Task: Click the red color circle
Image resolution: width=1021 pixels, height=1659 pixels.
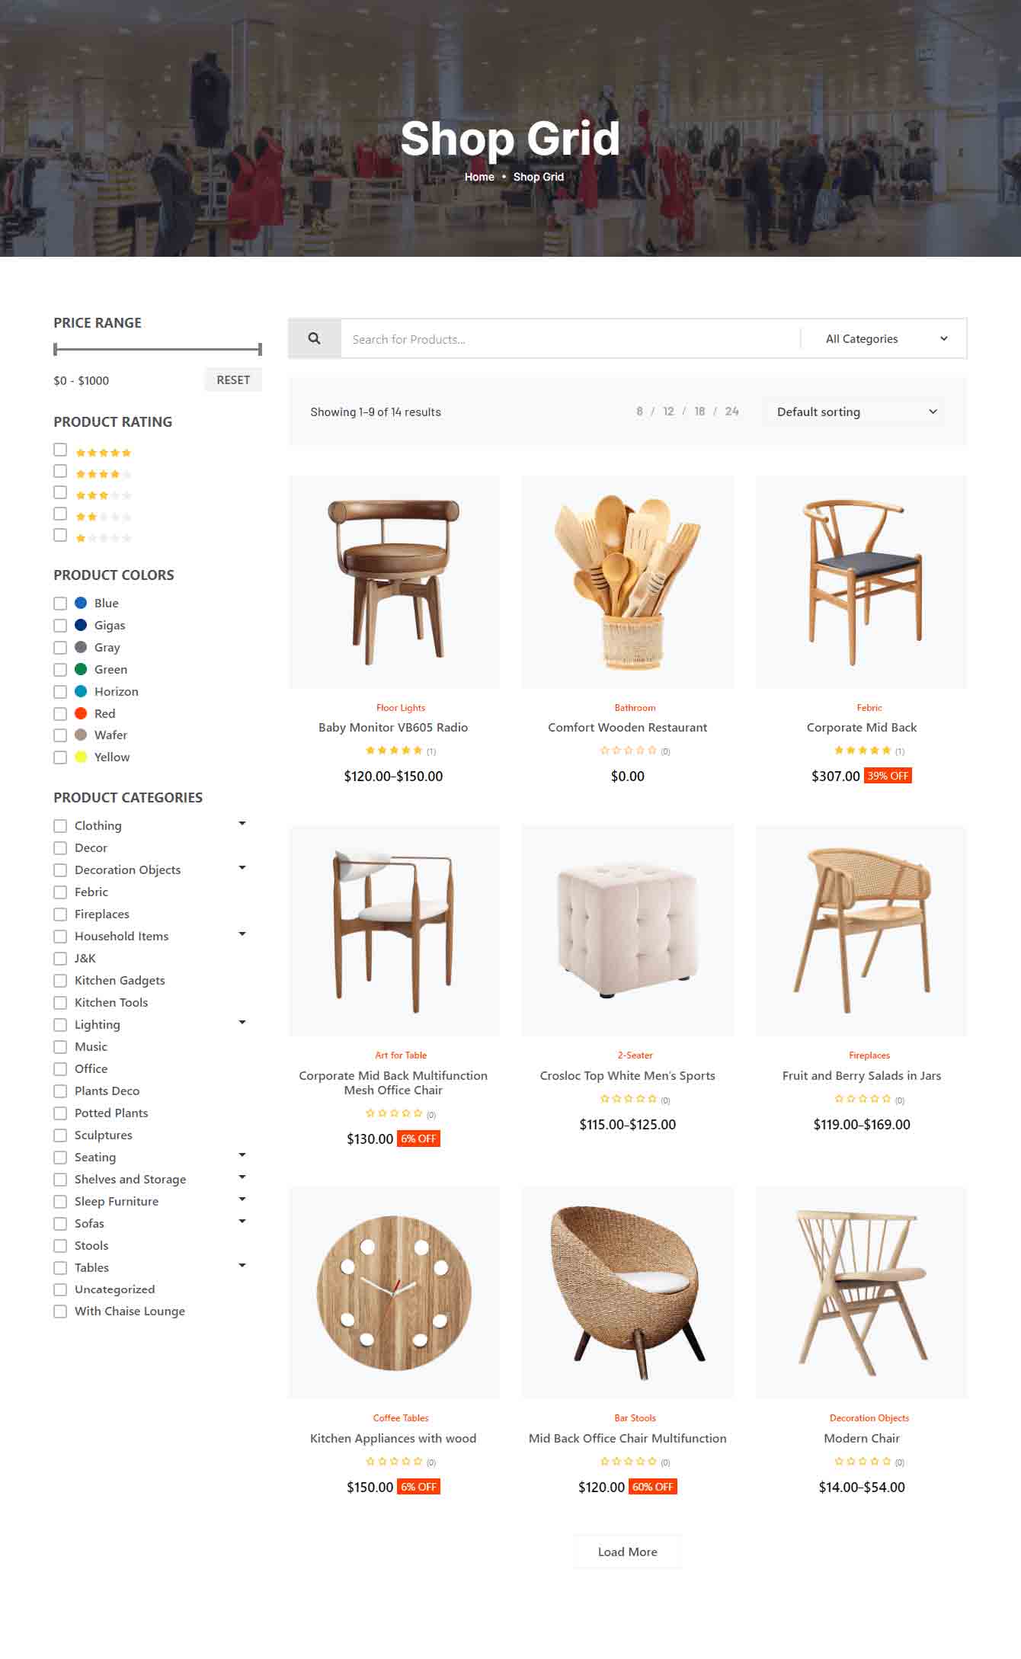Action: tap(81, 713)
